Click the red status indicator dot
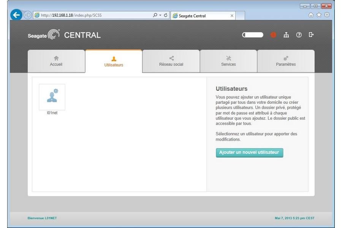This screenshot has width=342, height=228. 273,35
